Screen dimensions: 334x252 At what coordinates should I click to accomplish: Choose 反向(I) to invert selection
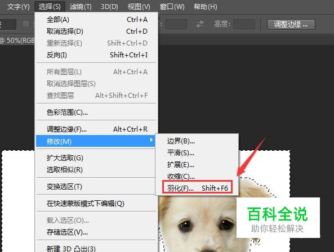97,55
